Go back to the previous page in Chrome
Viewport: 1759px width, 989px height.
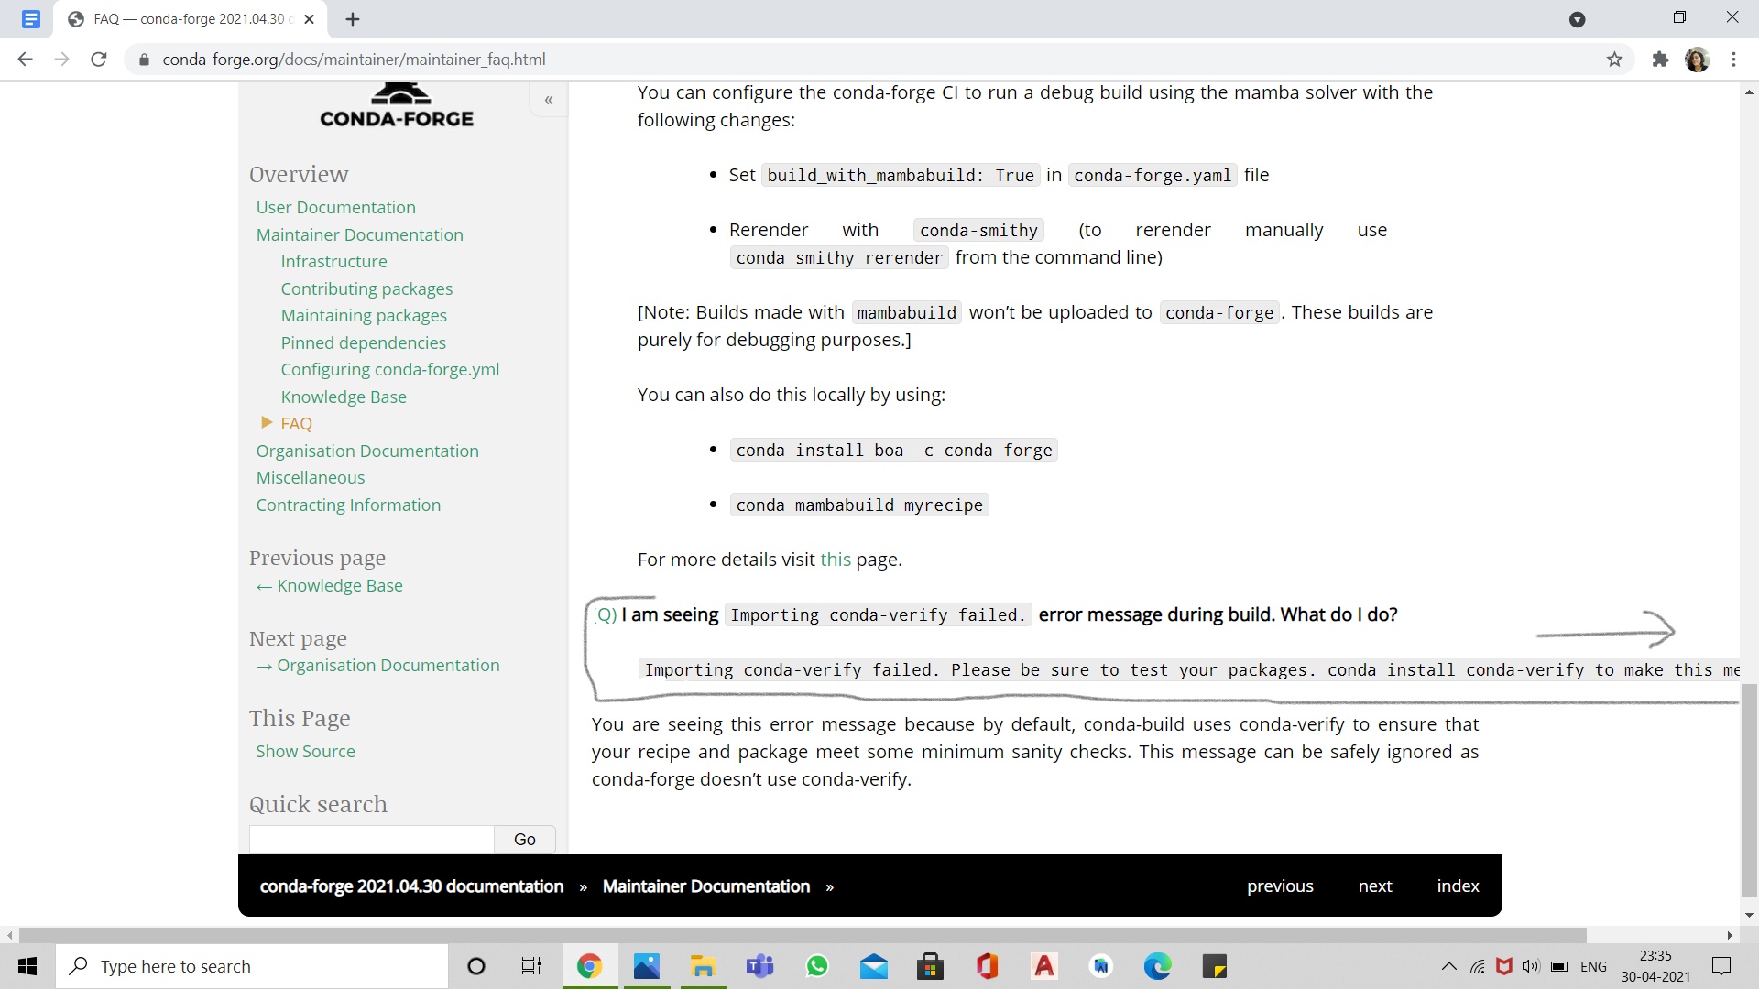tap(25, 60)
